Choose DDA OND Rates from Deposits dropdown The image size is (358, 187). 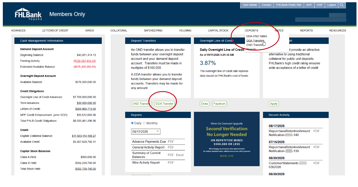tap(257, 36)
